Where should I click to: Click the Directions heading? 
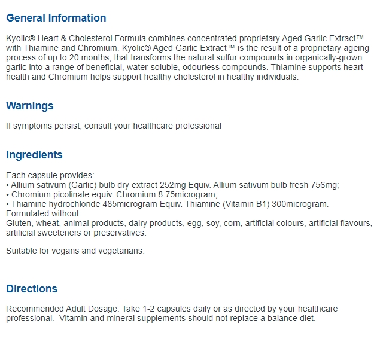pos(32,289)
